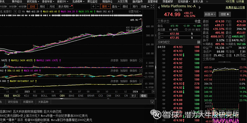Open 期指持仓 menu

click(x=107, y=2)
